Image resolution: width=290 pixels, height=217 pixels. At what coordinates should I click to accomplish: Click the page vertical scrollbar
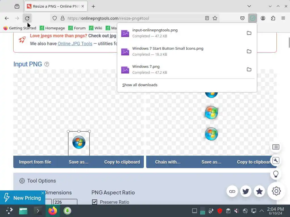[x=289, y=42]
